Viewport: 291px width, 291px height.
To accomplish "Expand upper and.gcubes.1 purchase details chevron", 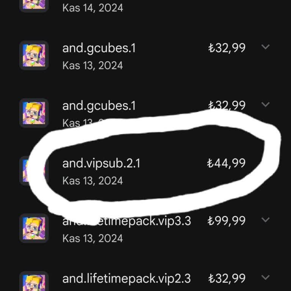I will tap(265, 47).
